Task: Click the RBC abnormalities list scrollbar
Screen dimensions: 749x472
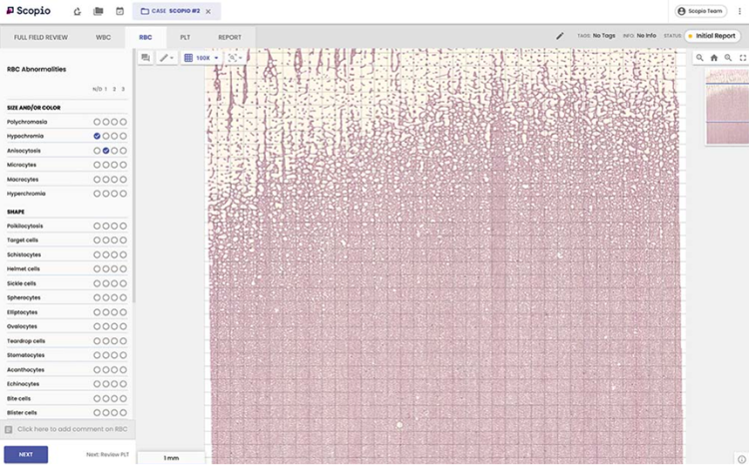Action: (x=134, y=177)
